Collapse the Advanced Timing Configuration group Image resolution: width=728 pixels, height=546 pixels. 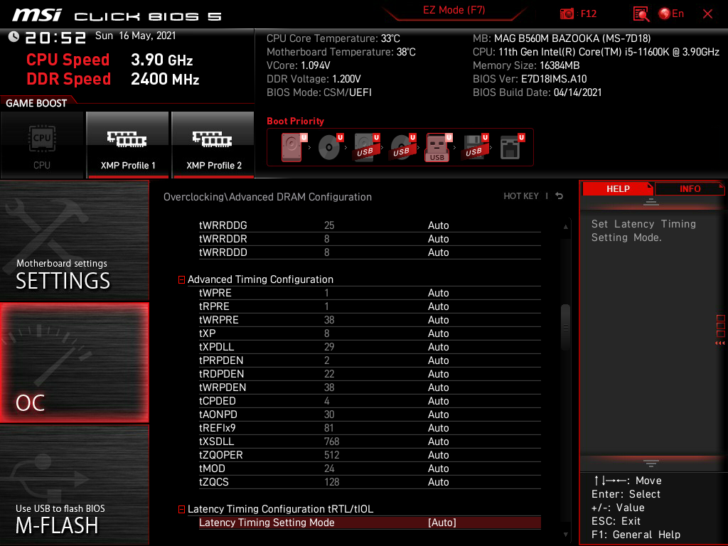[x=181, y=279]
